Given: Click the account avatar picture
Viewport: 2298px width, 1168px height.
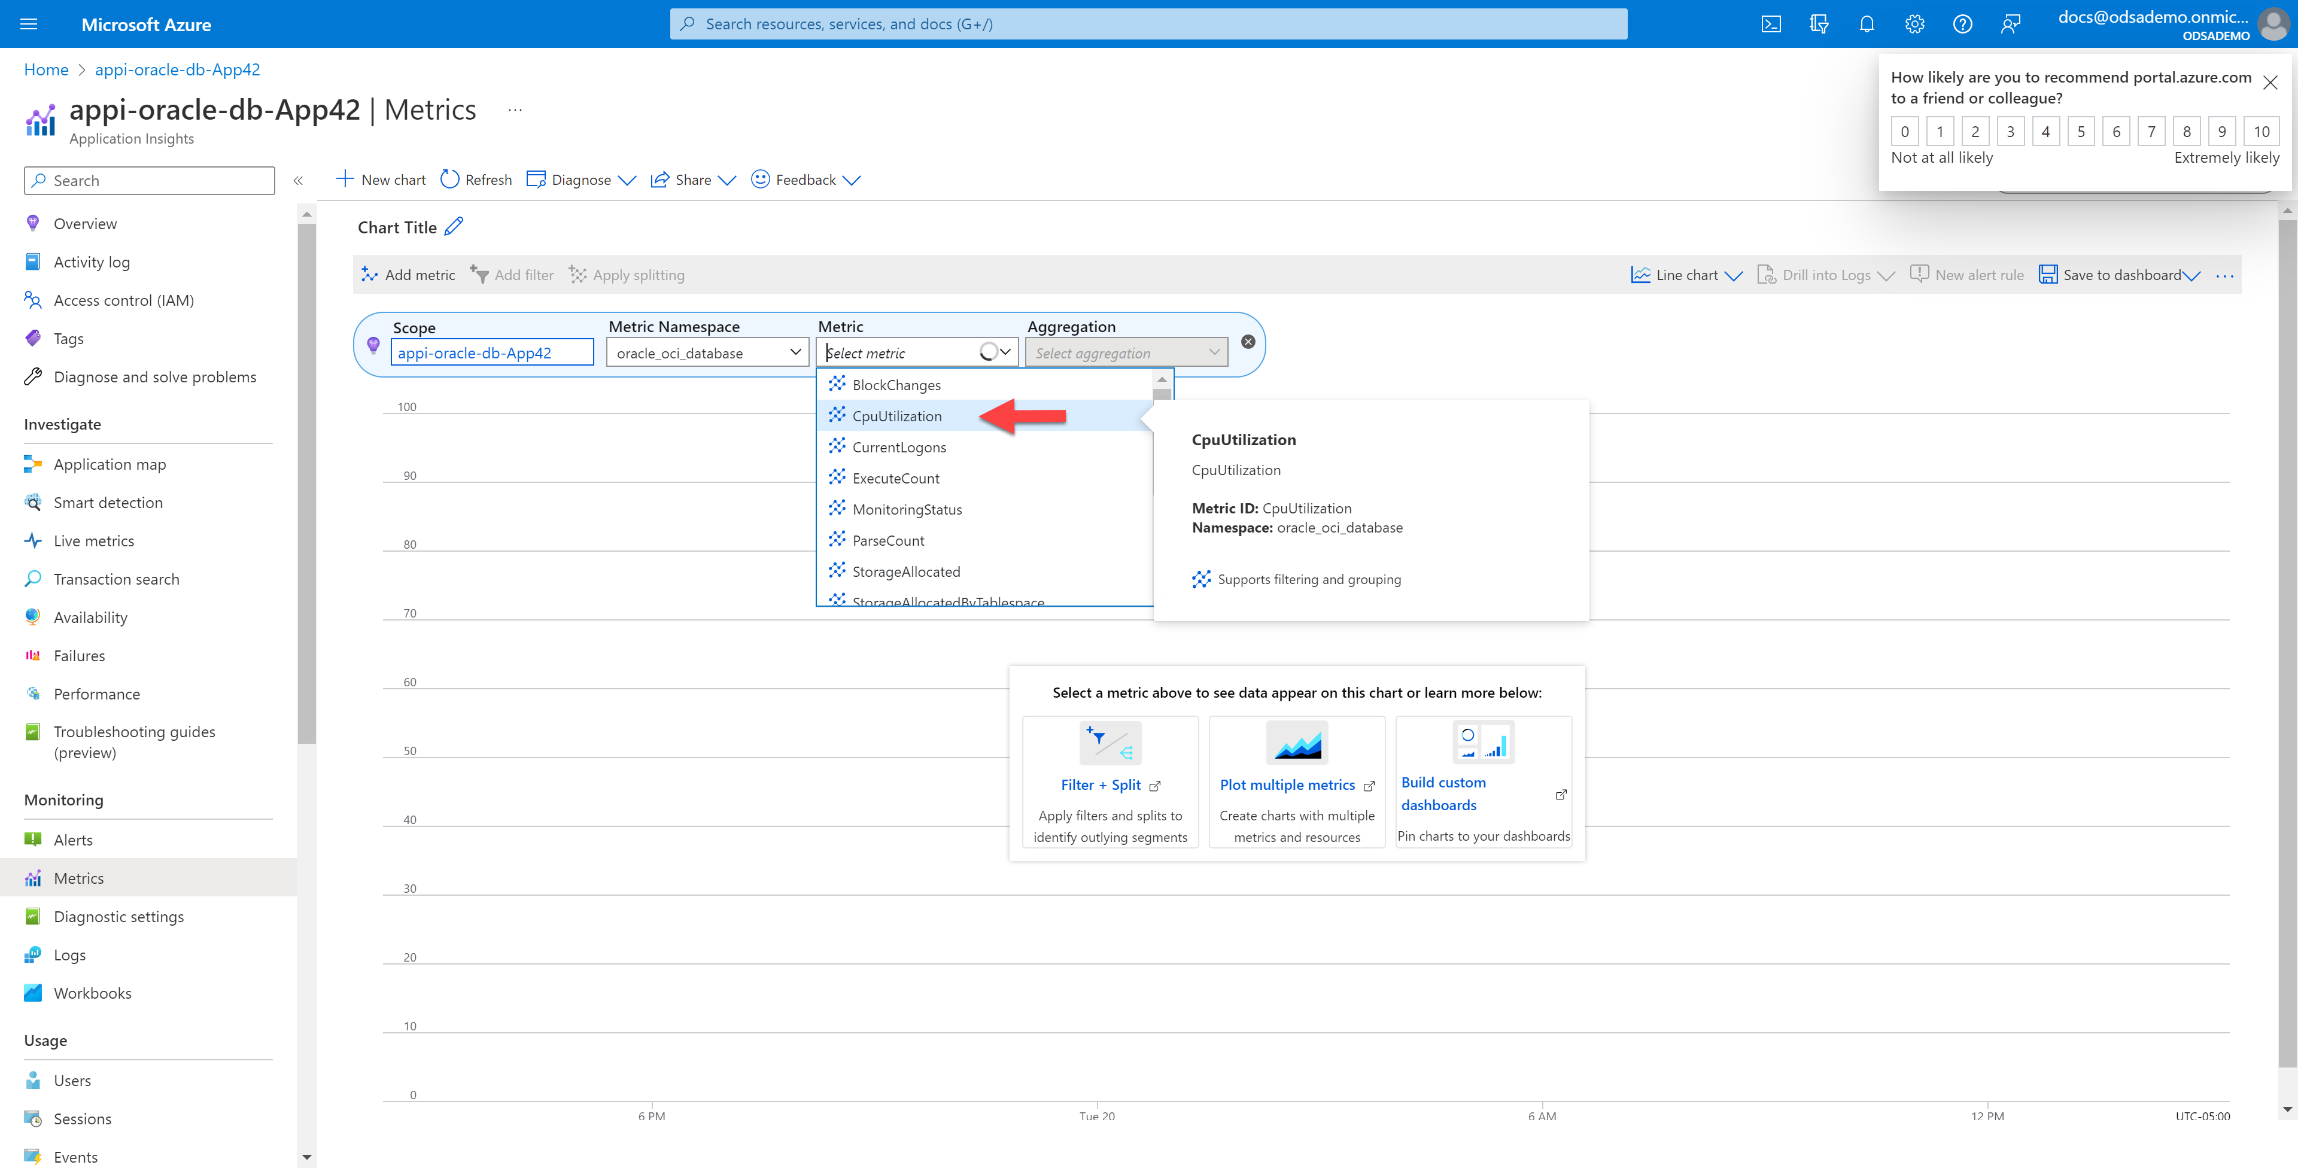Looking at the screenshot, I should (x=2274, y=24).
